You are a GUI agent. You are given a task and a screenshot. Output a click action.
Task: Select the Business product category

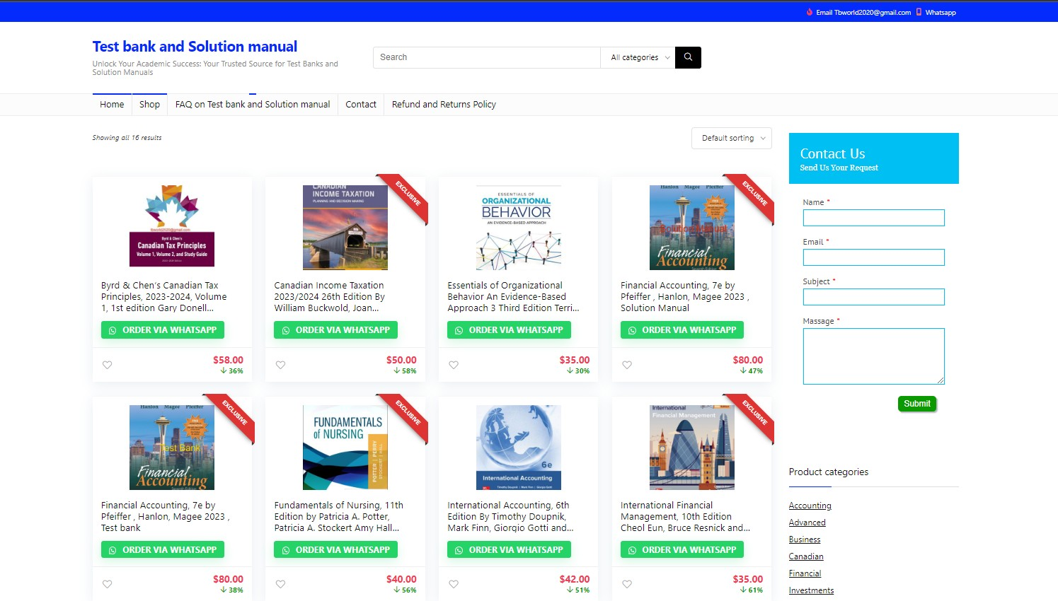coord(805,539)
